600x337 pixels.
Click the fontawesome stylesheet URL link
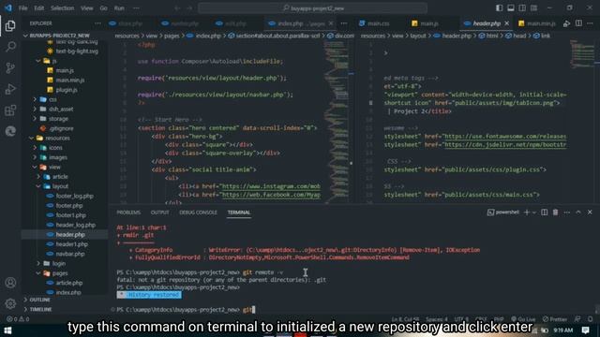pos(504,137)
